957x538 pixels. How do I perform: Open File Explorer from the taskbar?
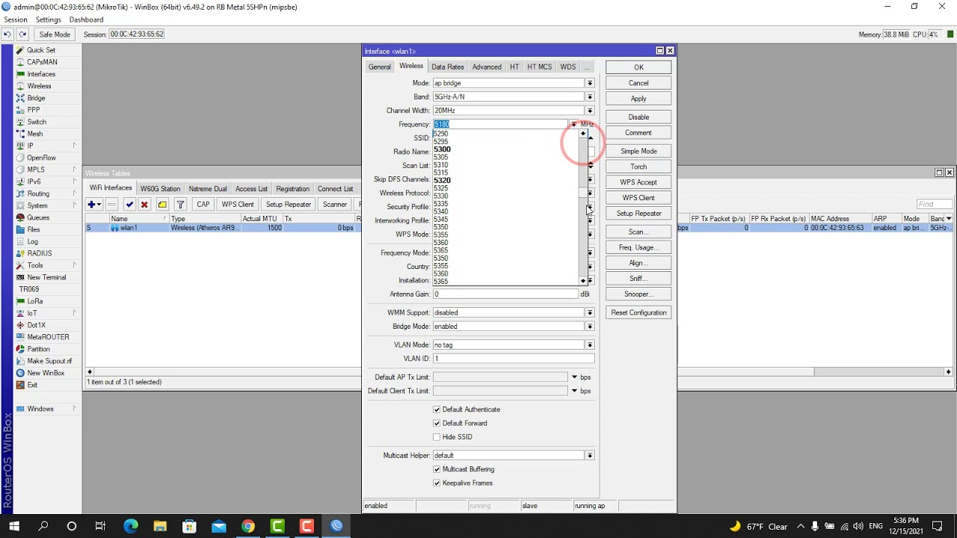point(159,526)
